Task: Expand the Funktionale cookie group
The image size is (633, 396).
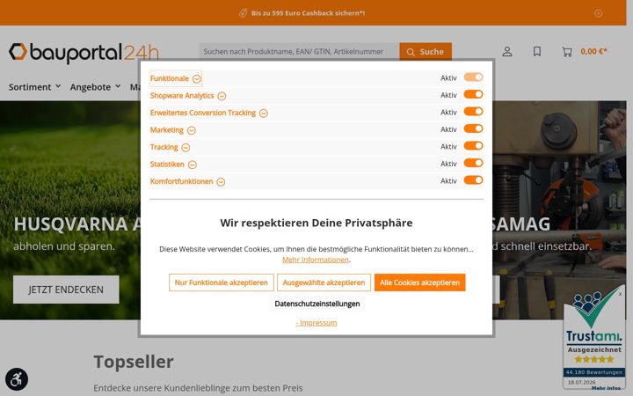Action: [x=175, y=78]
